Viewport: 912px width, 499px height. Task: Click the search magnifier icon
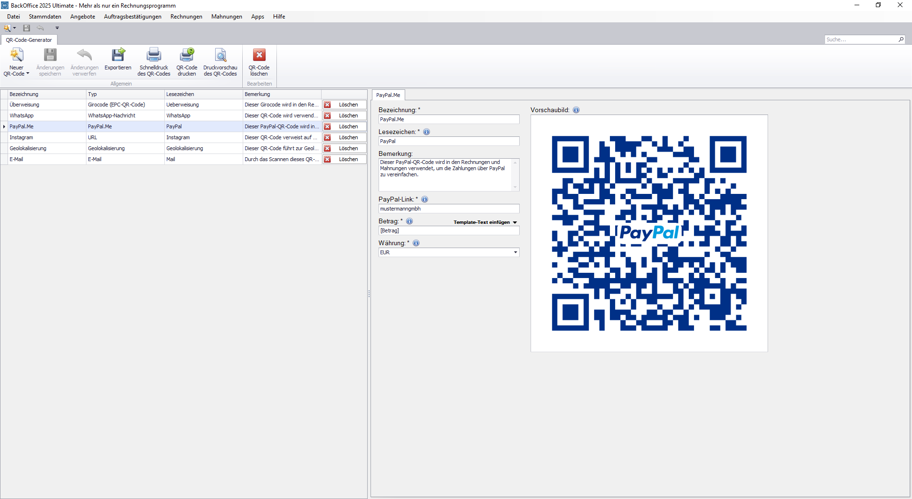(901, 39)
